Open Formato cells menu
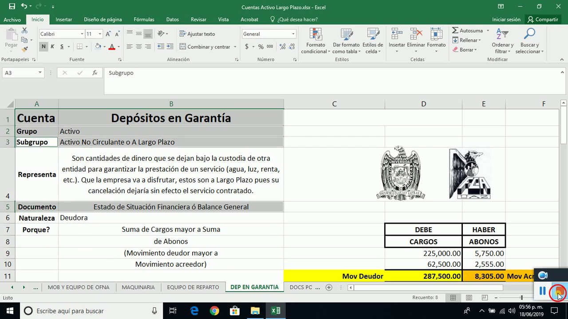 (x=436, y=41)
